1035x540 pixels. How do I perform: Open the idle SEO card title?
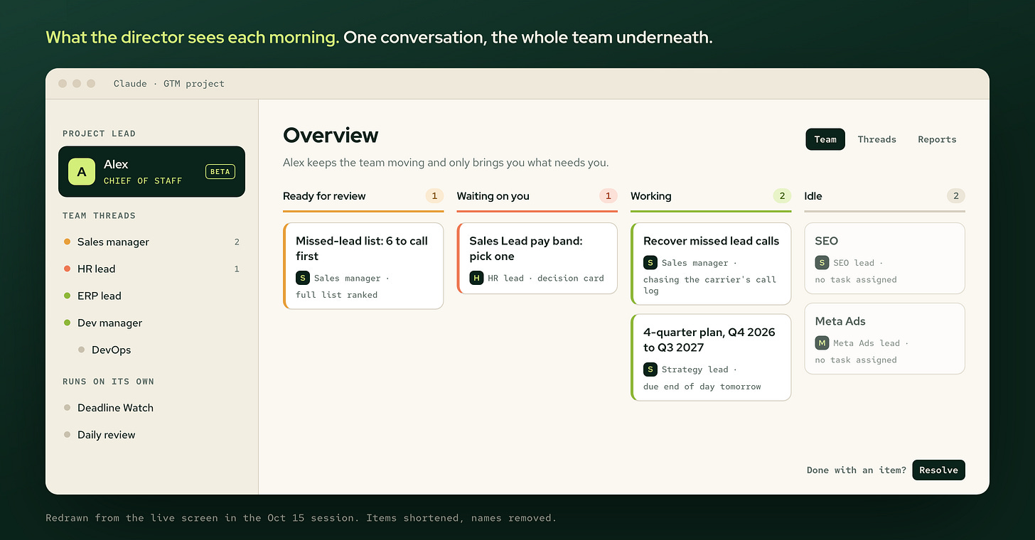827,241
